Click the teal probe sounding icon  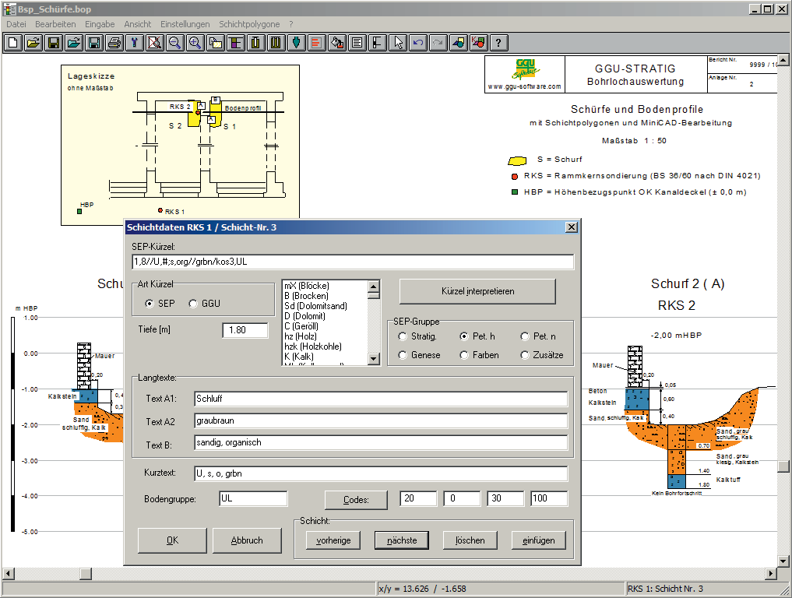296,43
